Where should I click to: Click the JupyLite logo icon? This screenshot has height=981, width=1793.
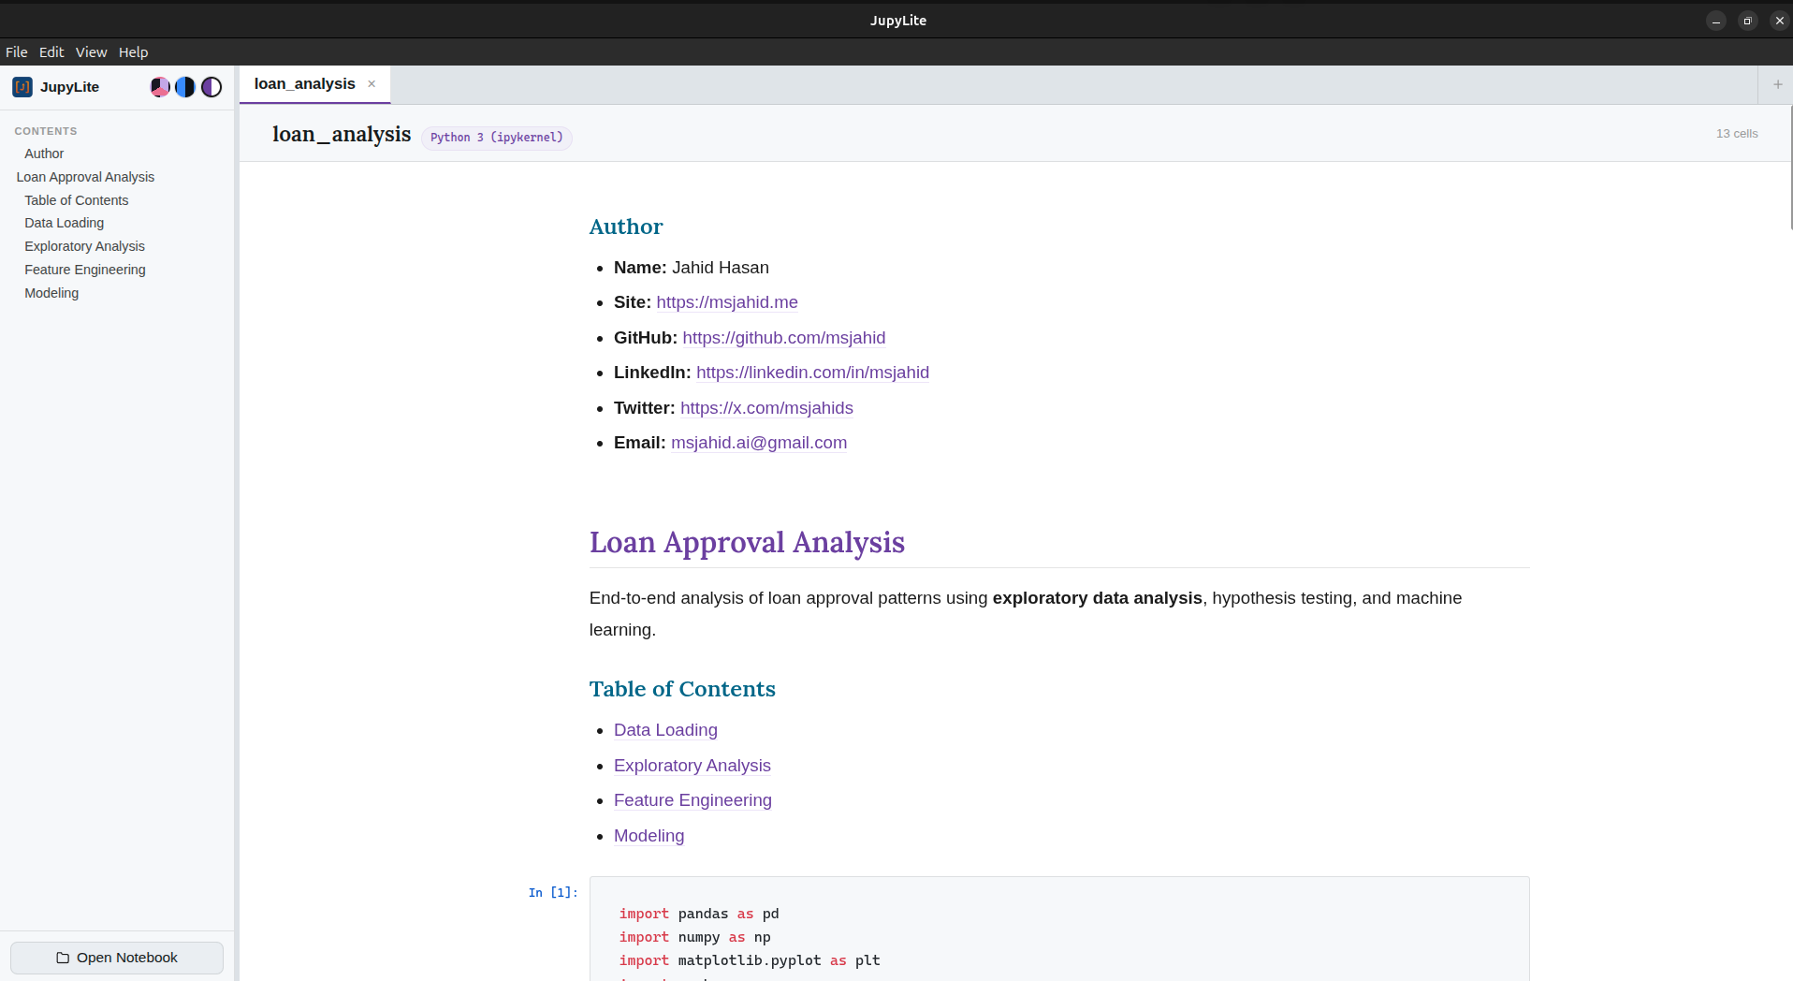[x=22, y=86]
